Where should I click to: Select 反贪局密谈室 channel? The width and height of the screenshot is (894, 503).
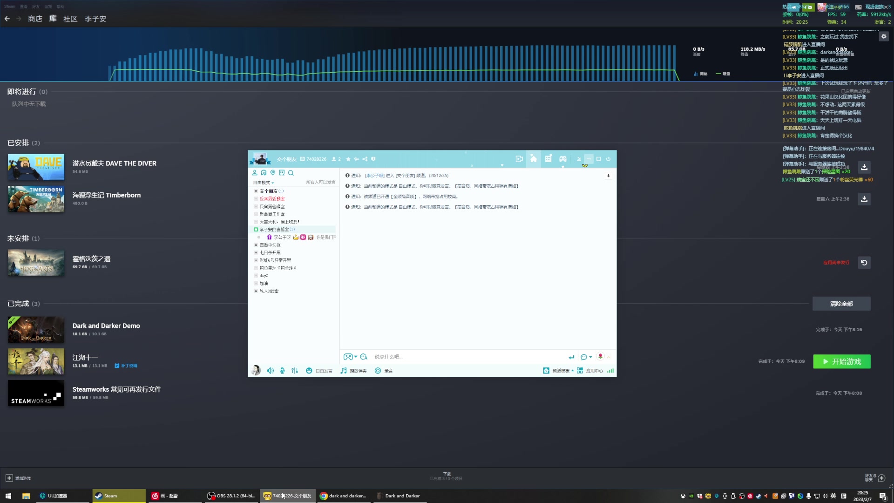point(272,206)
